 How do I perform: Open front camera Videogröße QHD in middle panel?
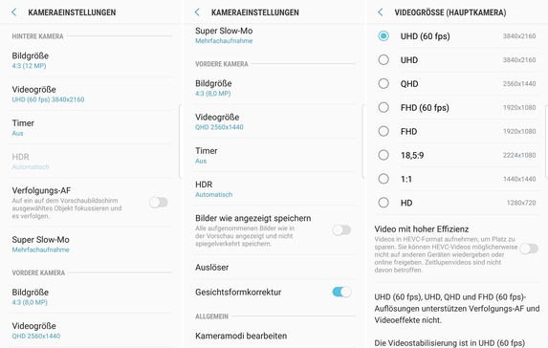pos(274,121)
